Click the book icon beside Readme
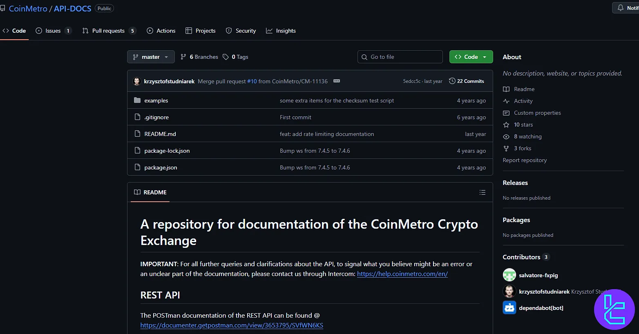This screenshot has height=334, width=639. (x=506, y=89)
